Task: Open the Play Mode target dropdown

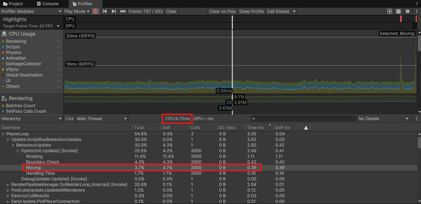Action: [77, 11]
